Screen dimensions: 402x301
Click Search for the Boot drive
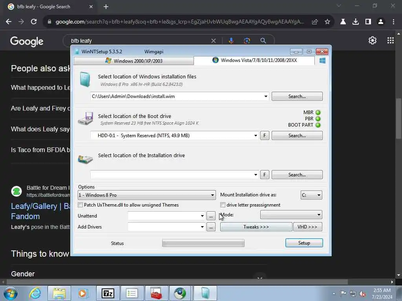point(297,136)
